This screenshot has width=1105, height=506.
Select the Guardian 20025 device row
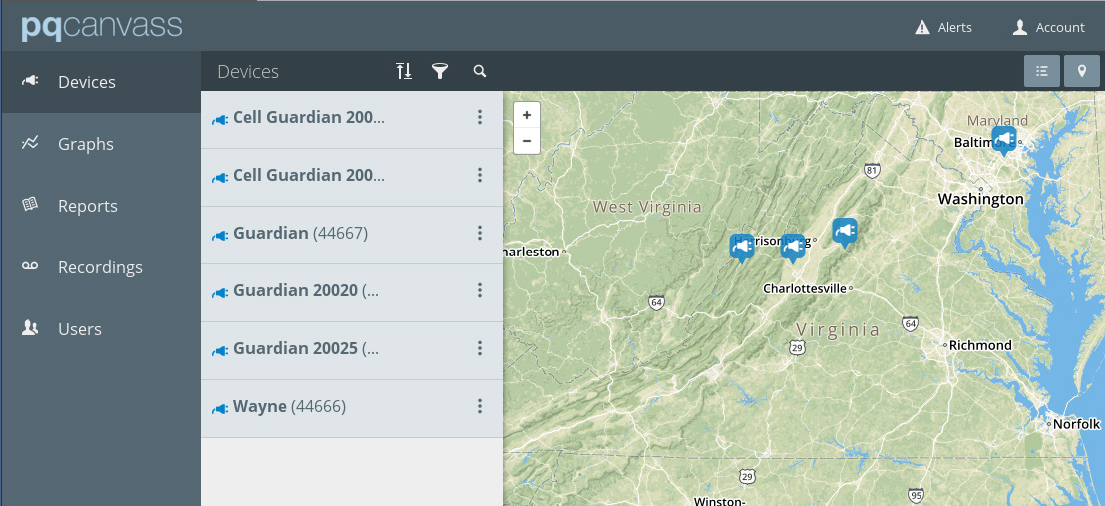pos(352,350)
